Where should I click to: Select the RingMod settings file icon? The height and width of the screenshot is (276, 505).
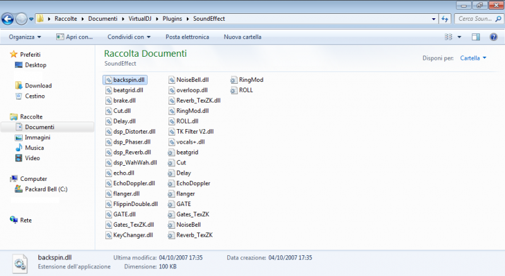tap(234, 80)
